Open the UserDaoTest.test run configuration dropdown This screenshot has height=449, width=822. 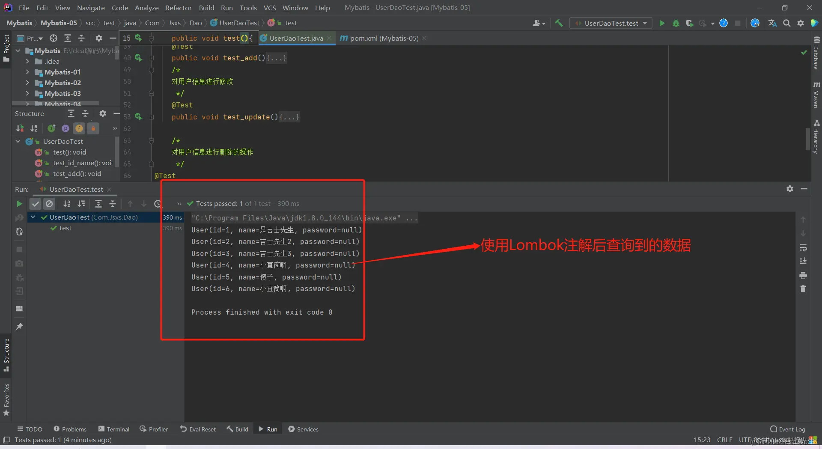pos(611,23)
